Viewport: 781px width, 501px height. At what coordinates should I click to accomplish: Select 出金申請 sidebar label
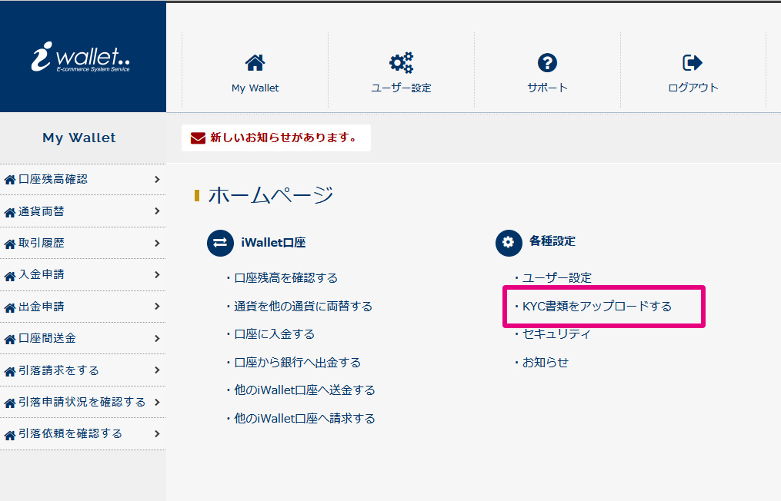point(42,307)
